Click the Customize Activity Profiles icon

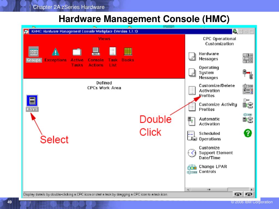192,107
